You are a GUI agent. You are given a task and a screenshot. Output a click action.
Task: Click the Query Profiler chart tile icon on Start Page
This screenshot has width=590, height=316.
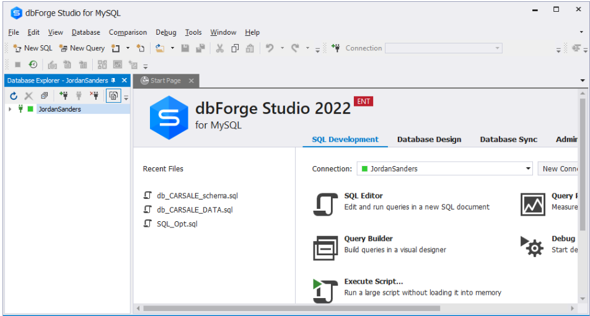(x=533, y=204)
